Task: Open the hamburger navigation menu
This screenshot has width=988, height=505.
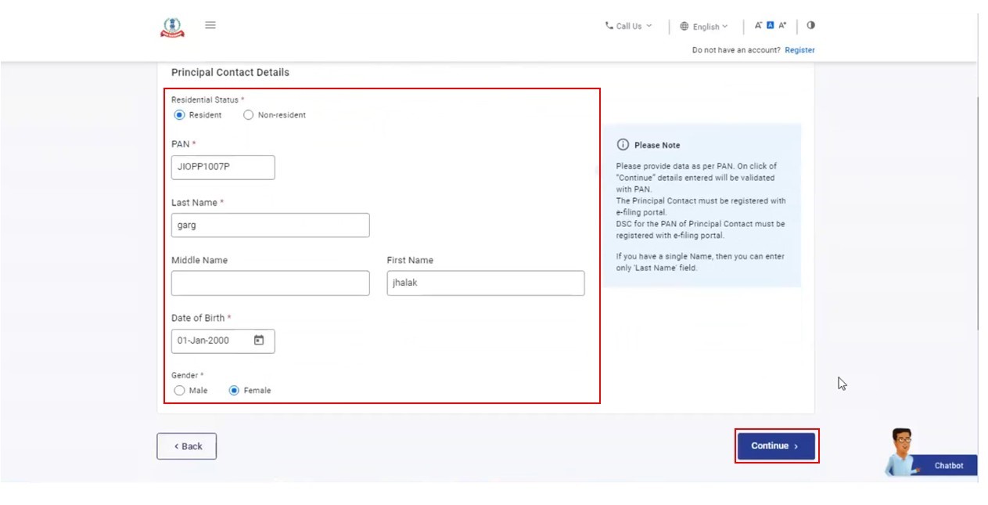Action: (210, 25)
